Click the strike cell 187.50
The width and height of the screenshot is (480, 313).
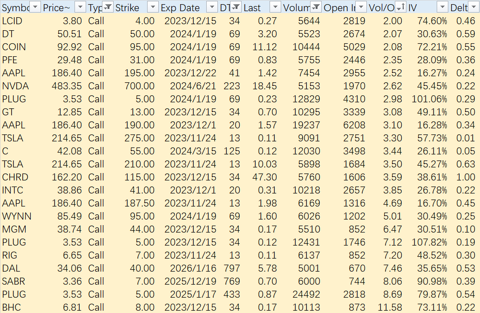tap(139, 203)
